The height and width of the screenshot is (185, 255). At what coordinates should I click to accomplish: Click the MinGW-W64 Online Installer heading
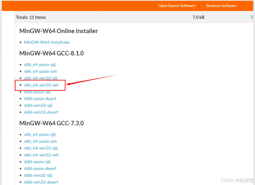point(59,31)
